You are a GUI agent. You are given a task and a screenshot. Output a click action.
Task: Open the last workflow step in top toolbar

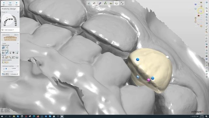tap(122, 3)
